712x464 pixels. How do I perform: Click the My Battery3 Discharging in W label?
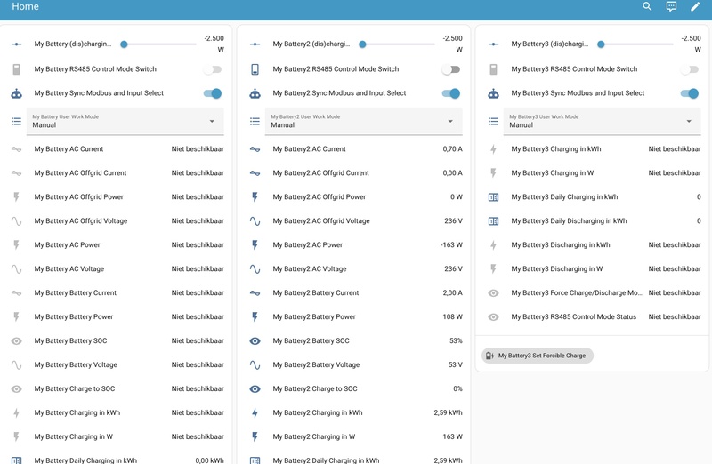point(557,269)
